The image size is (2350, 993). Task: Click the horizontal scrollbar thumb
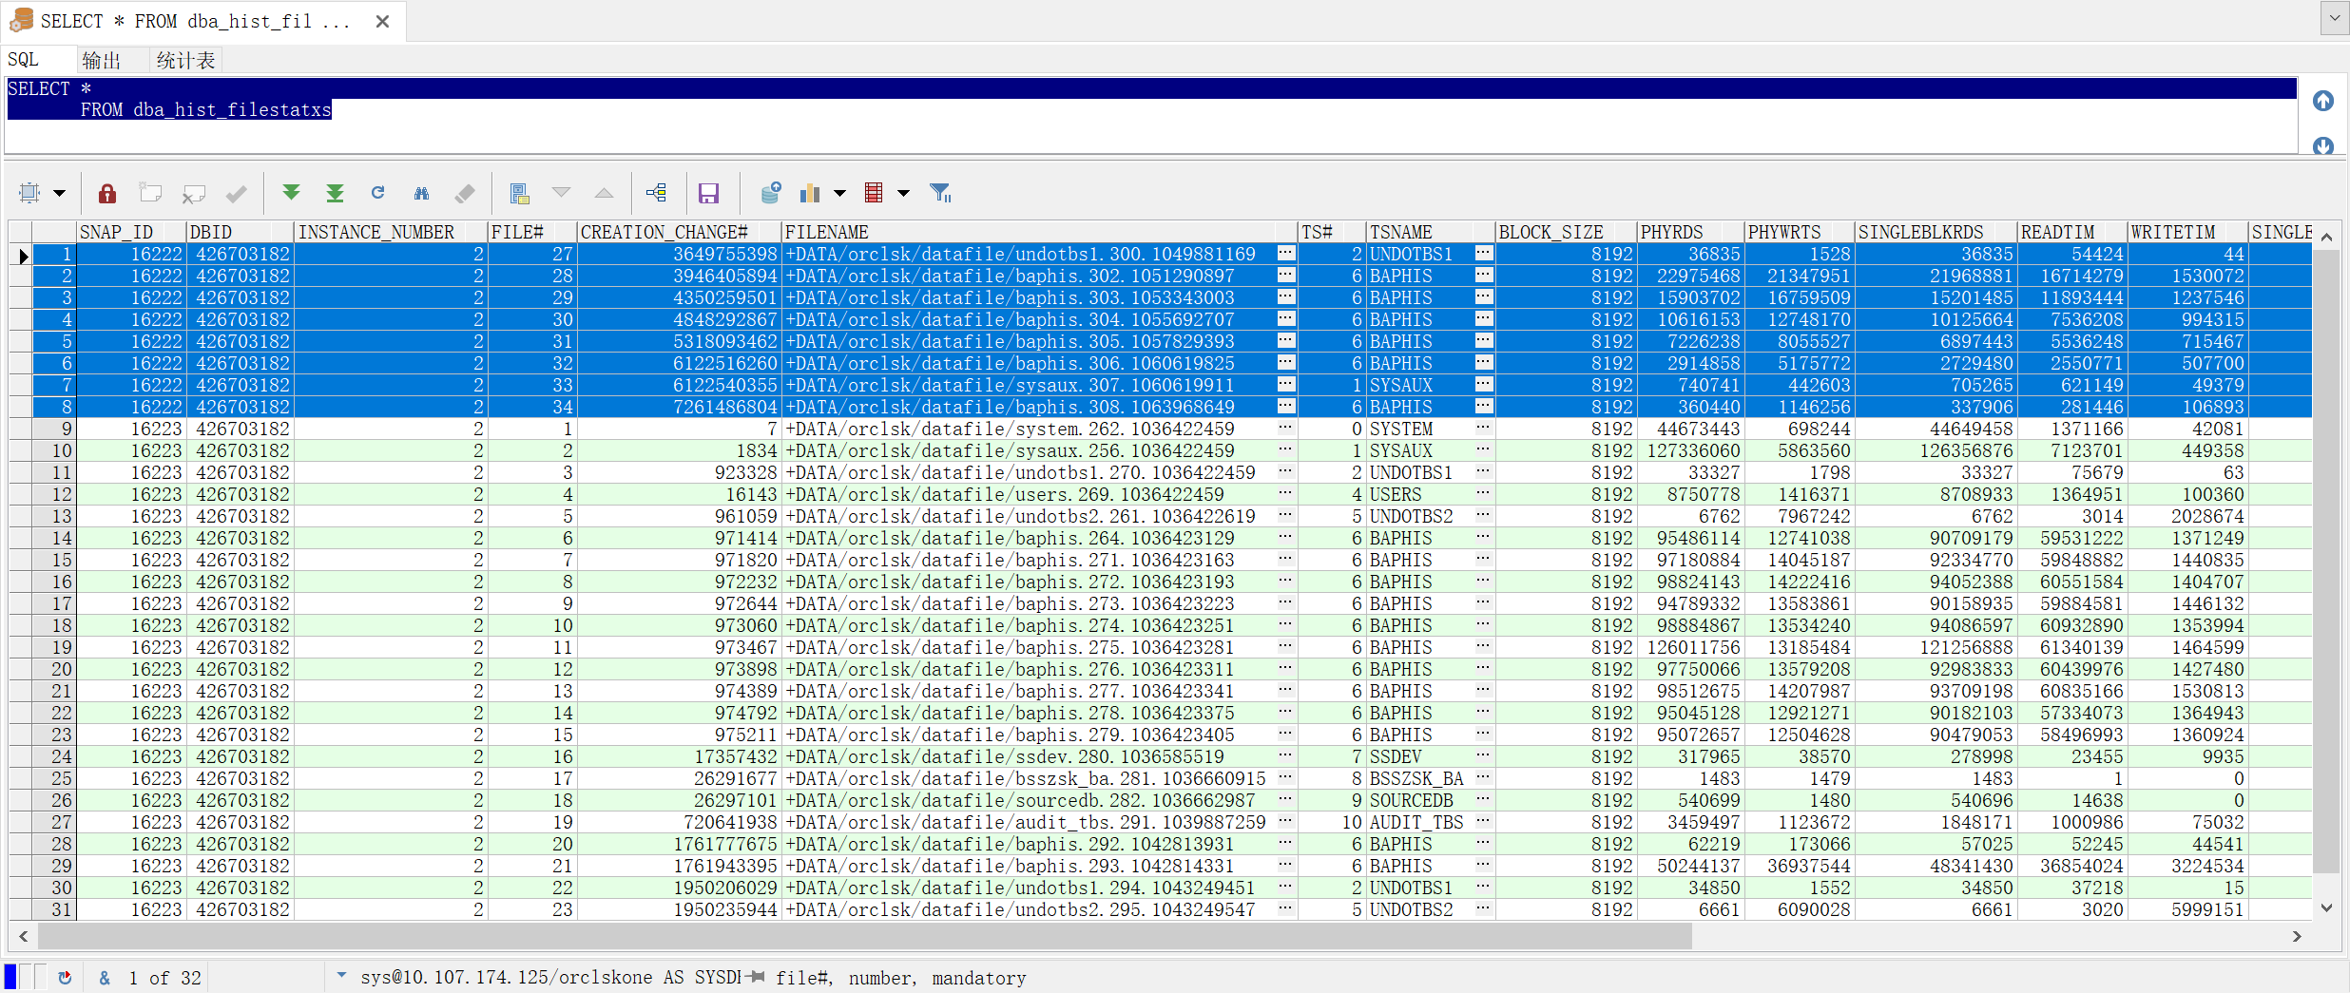coord(865,936)
